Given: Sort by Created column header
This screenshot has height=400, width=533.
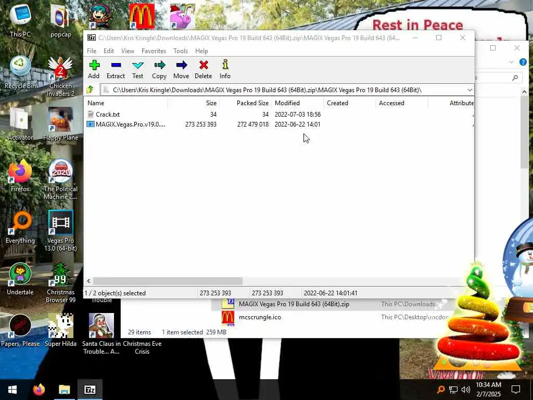Looking at the screenshot, I should 349,103.
